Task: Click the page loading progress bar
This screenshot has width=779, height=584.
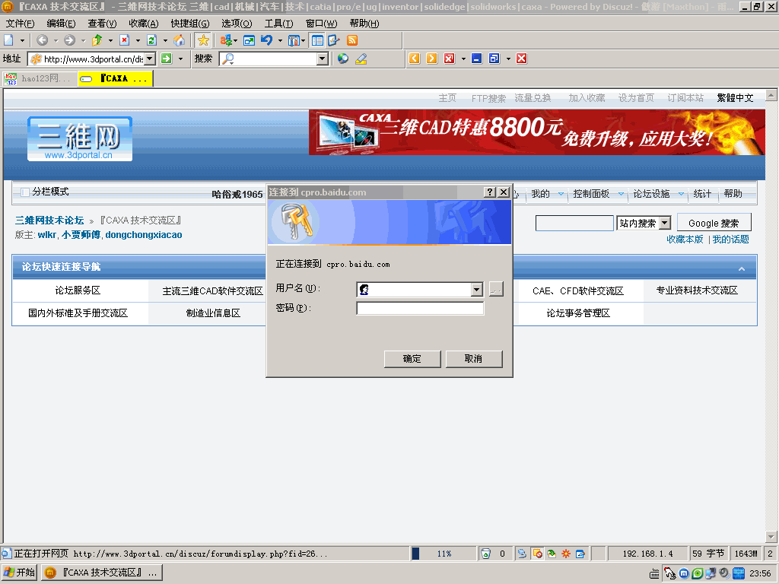Action: click(444, 554)
